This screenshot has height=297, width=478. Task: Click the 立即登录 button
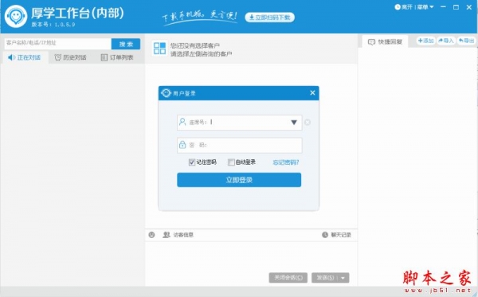tap(239, 180)
